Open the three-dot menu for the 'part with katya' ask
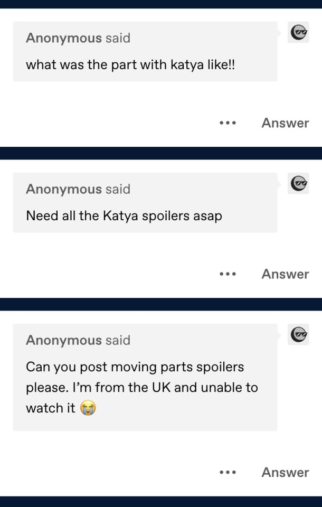Image resolution: width=322 pixels, height=507 pixels. click(228, 123)
